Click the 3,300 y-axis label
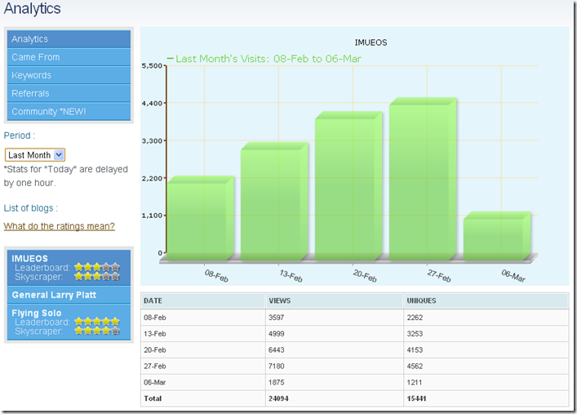 click(x=152, y=141)
